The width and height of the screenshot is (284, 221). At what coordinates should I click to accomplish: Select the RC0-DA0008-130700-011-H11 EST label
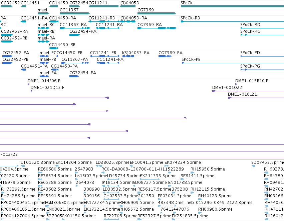[x=135, y=169]
